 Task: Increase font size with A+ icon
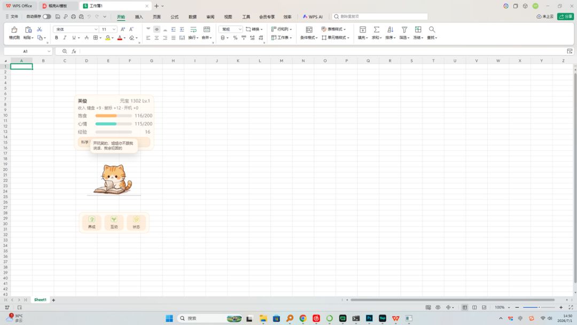click(123, 29)
